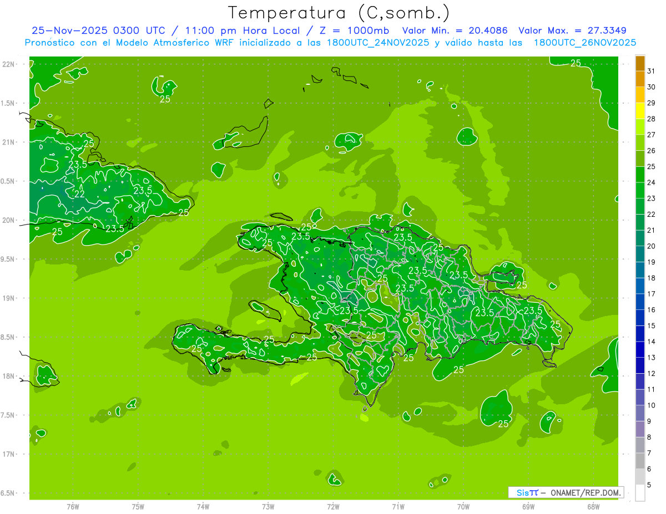
Task: Click valid-until time '1800UTC_26NOV2025'
Action: tap(584, 43)
